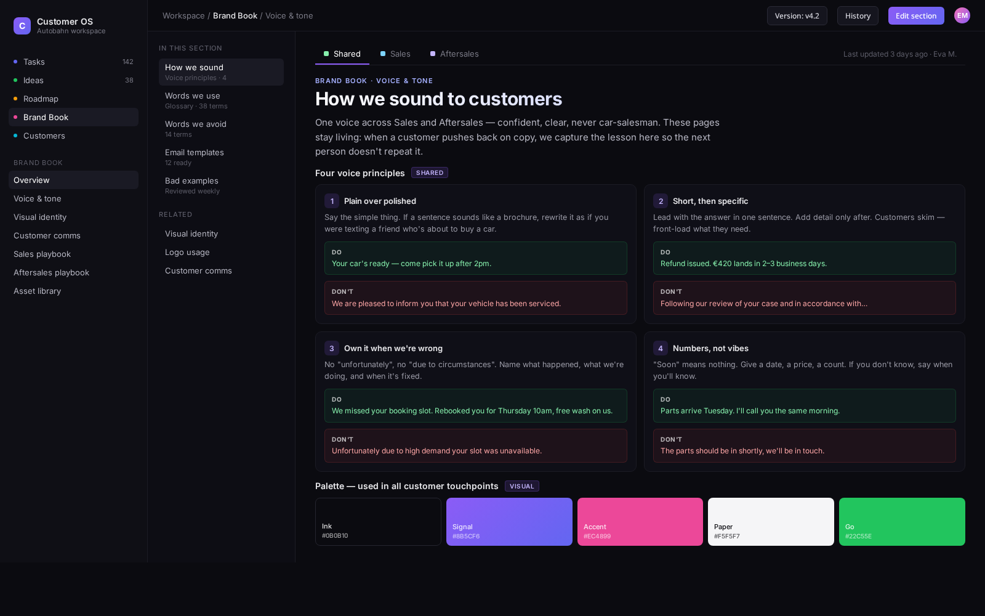Click the SHARED badge next to Four voice principles
985x616 pixels.
(x=430, y=173)
